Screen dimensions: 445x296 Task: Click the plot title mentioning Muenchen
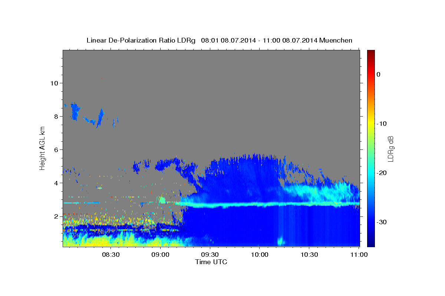point(219,40)
